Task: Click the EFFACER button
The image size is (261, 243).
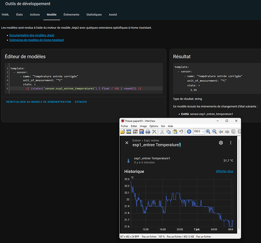Action: click(x=81, y=102)
